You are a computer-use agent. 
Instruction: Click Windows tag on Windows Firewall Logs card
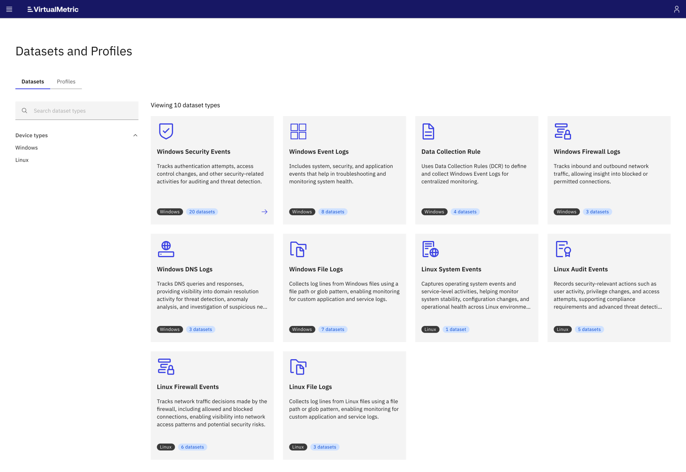tap(567, 212)
